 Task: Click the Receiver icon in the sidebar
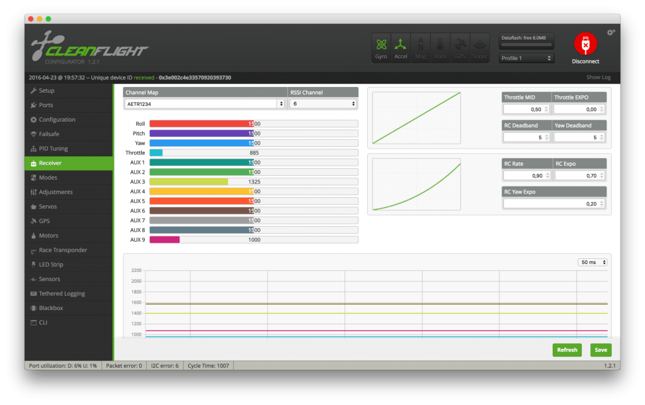pos(33,163)
